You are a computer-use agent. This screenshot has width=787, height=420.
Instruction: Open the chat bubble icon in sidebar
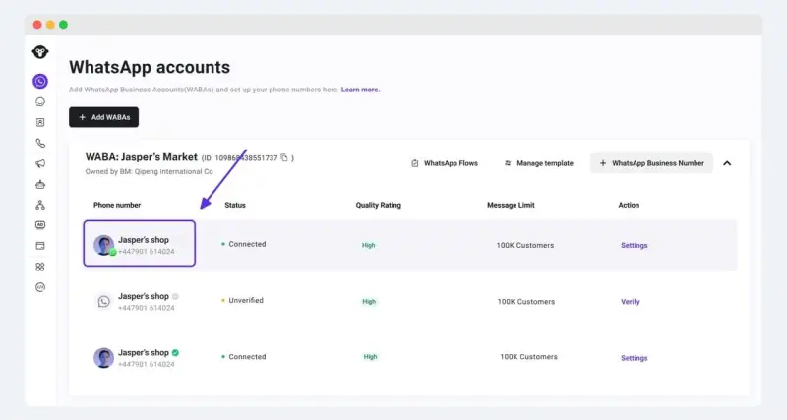pyautogui.click(x=40, y=101)
